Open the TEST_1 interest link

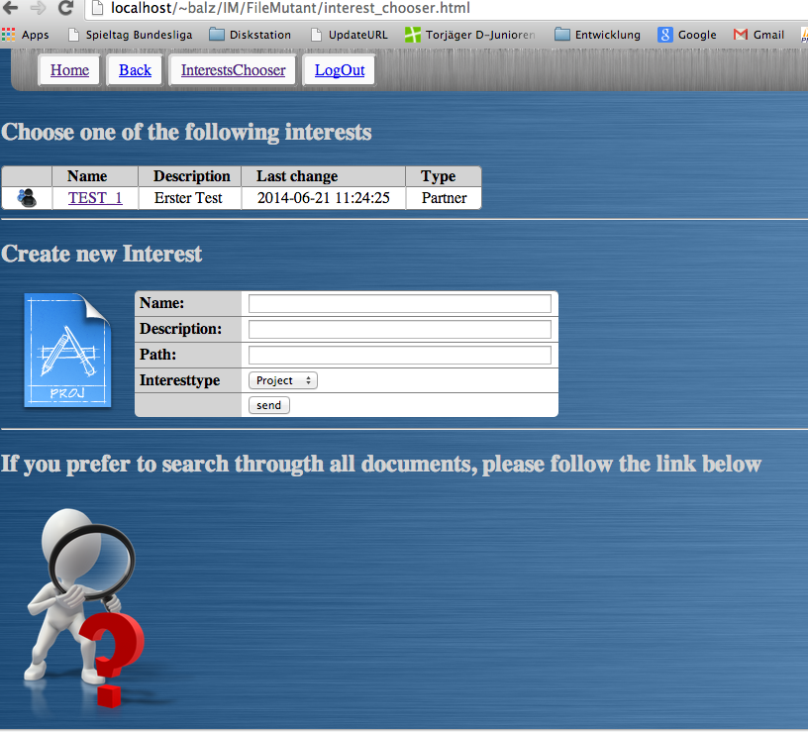pos(94,197)
